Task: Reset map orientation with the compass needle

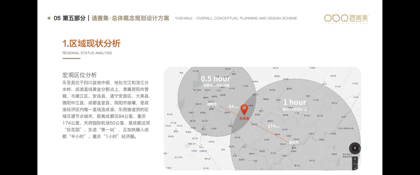Action: (355, 148)
